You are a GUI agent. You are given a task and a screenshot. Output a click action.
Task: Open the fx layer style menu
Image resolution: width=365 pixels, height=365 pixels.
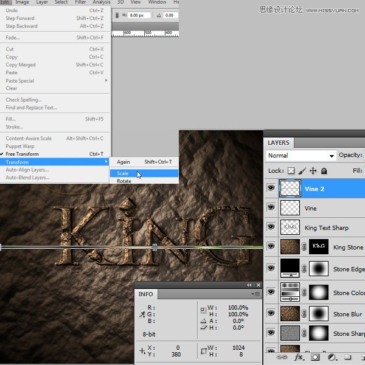pos(299,357)
